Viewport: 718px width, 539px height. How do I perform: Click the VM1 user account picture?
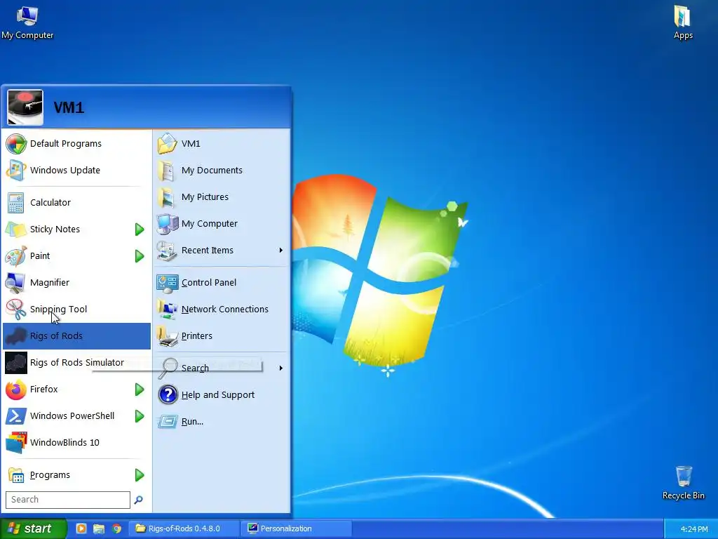point(25,107)
